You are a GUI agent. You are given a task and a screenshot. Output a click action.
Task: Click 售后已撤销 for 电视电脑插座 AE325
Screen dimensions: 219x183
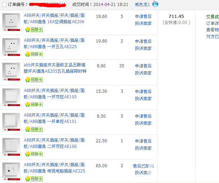point(143,166)
